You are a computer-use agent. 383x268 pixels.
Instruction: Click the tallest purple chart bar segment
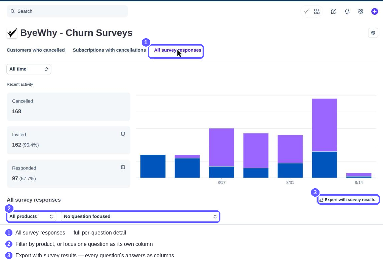[x=325, y=125]
